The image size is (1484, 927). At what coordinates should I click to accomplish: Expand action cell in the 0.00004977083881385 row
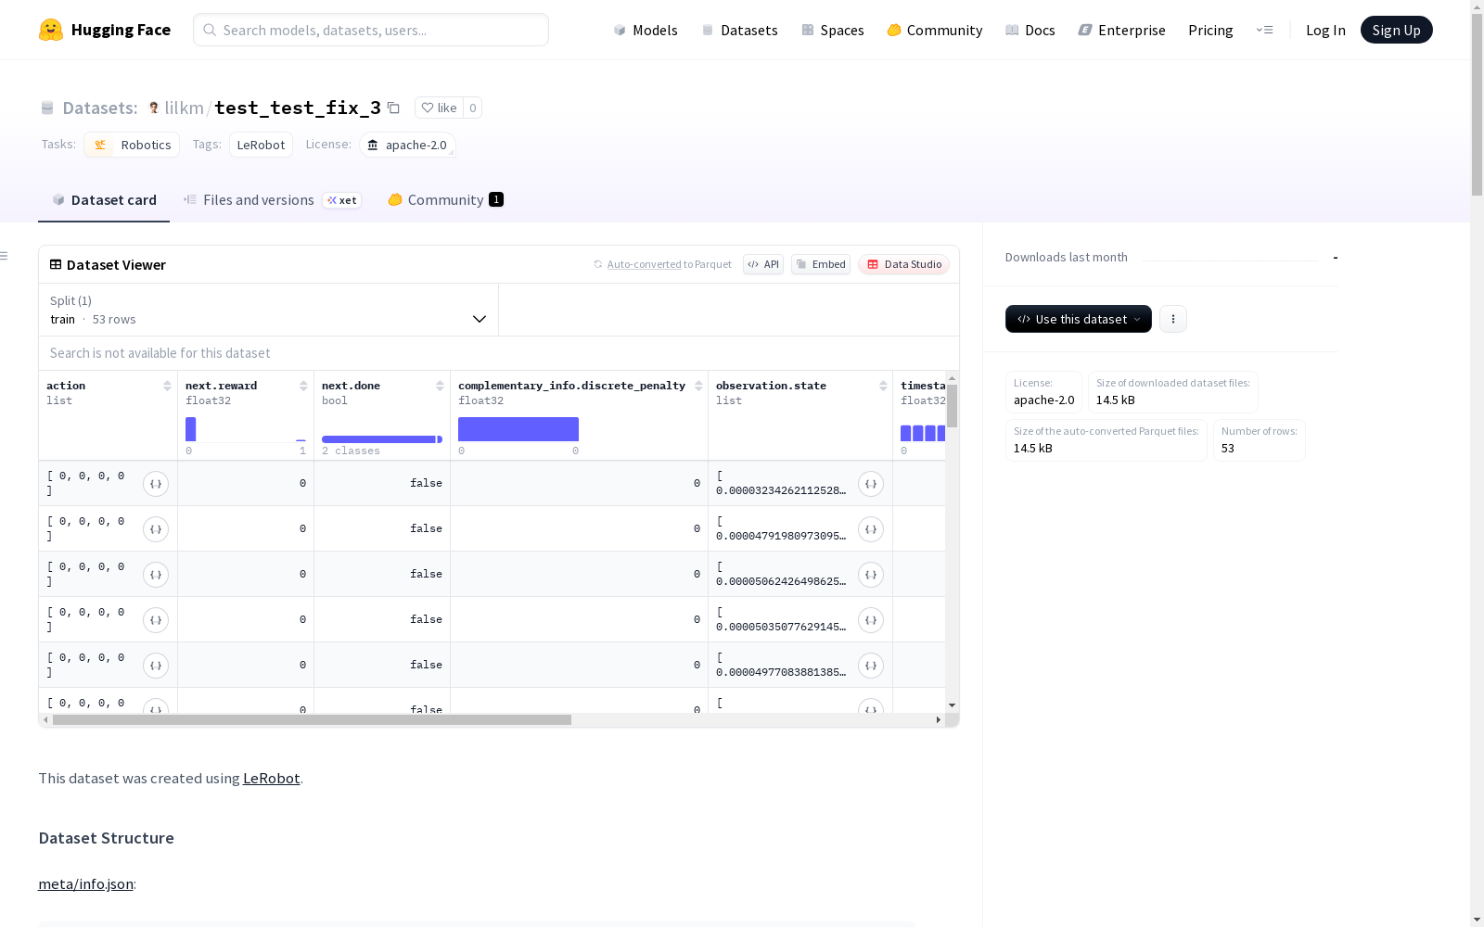(x=156, y=666)
